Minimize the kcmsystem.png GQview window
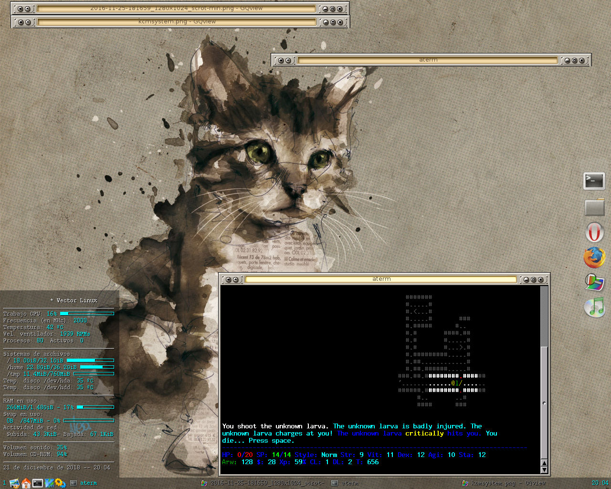Image resolution: width=611 pixels, height=489 pixels. [326, 22]
